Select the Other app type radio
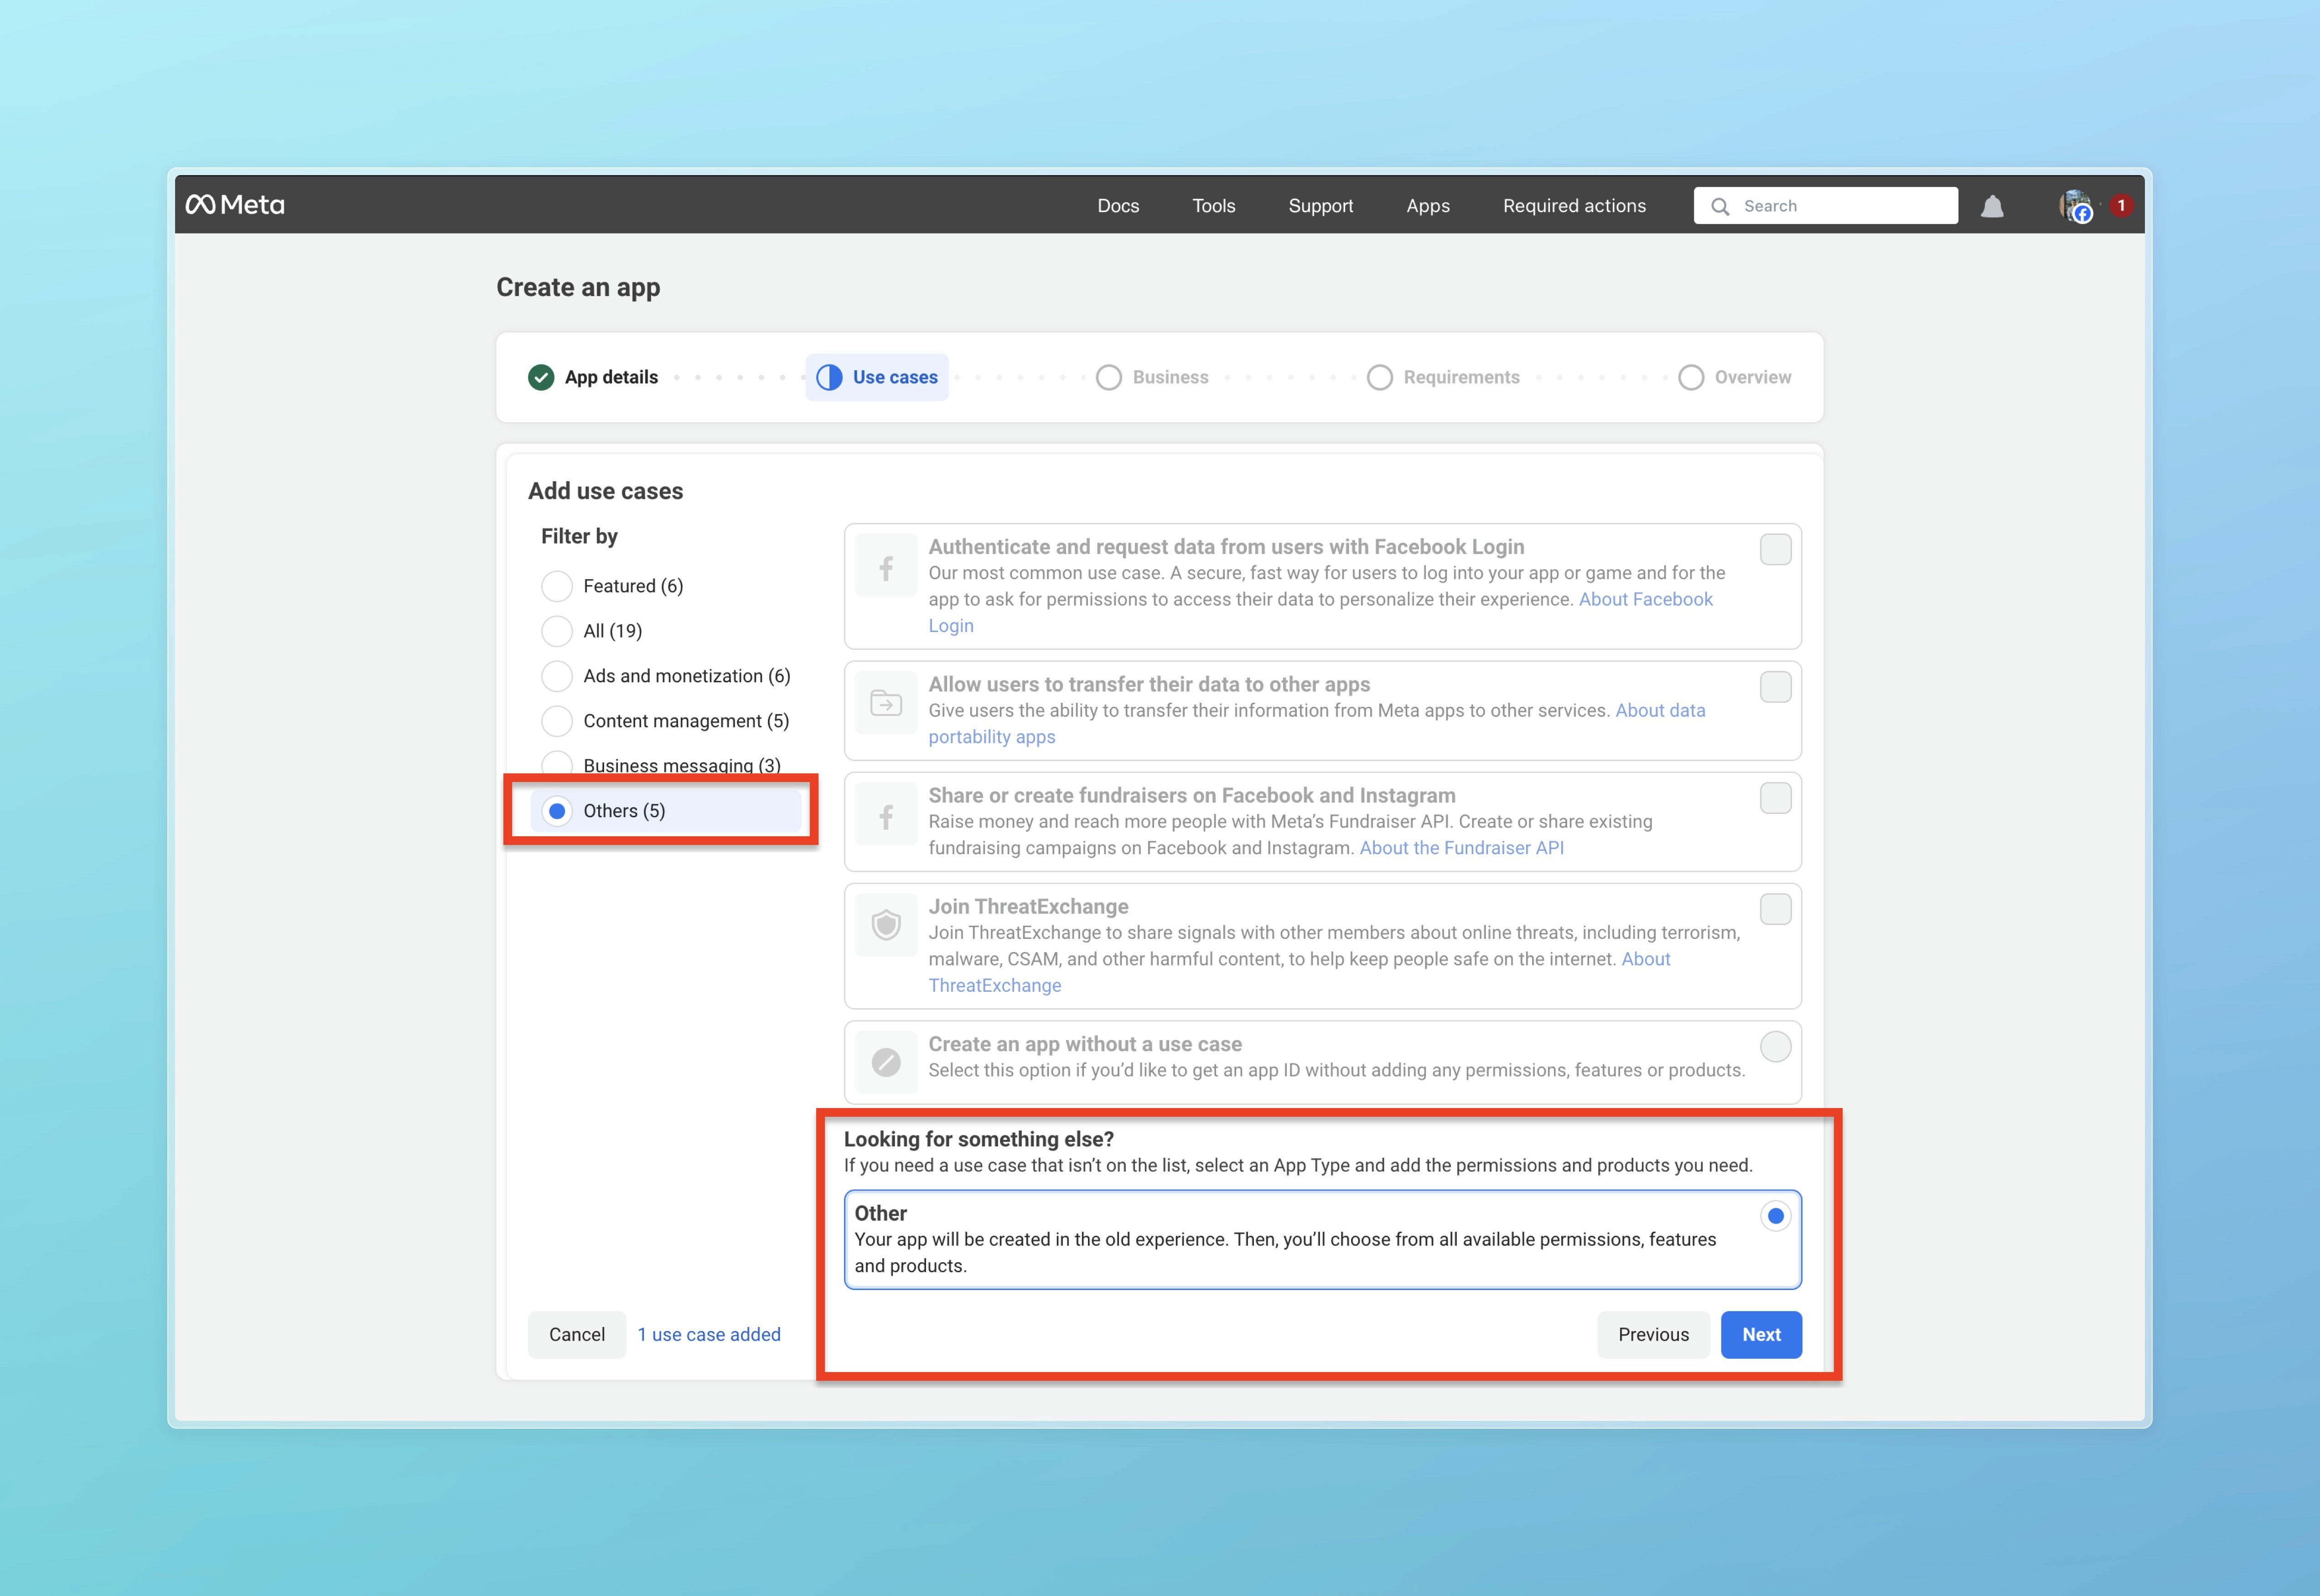The width and height of the screenshot is (2320, 1596). coord(1775,1216)
